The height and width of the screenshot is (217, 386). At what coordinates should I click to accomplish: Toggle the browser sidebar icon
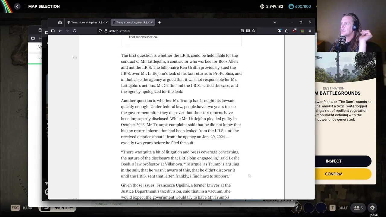tap(53, 31)
